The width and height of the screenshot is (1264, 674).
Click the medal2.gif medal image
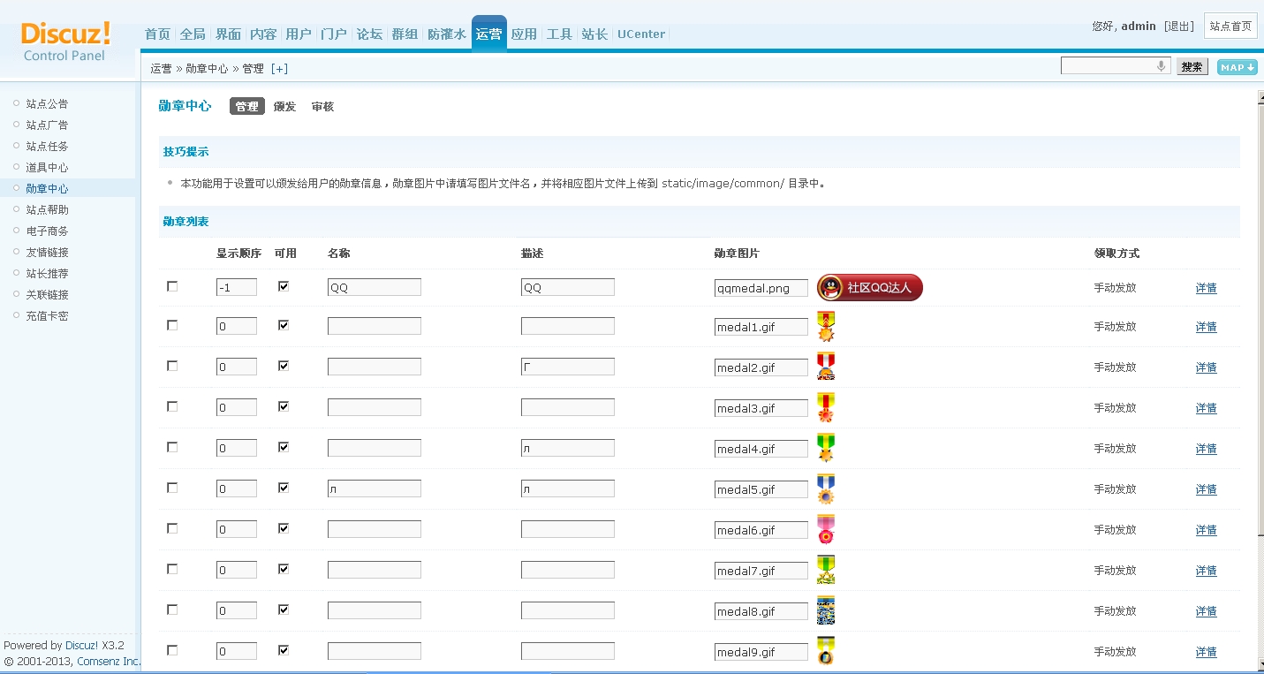pos(825,367)
